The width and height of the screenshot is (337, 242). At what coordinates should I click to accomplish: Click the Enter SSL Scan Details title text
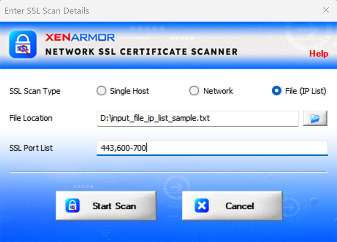point(47,11)
